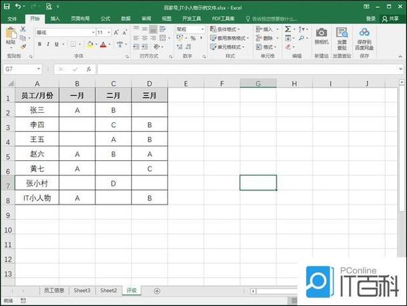Viewport: 407px width, 306px height.
Task: Click the Camera (照相机) icon
Action: point(321,33)
